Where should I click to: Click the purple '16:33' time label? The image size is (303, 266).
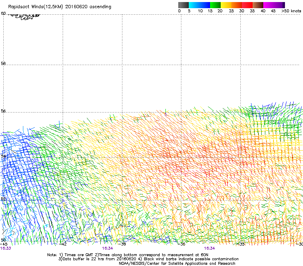click(x=6, y=248)
